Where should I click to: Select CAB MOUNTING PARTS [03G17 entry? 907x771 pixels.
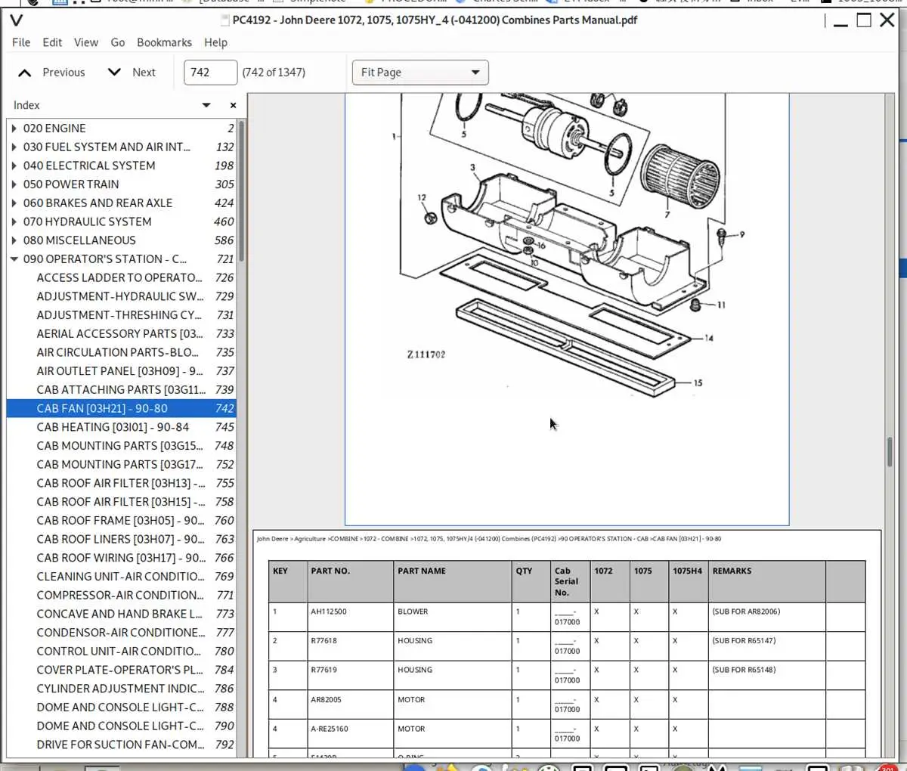coord(121,464)
